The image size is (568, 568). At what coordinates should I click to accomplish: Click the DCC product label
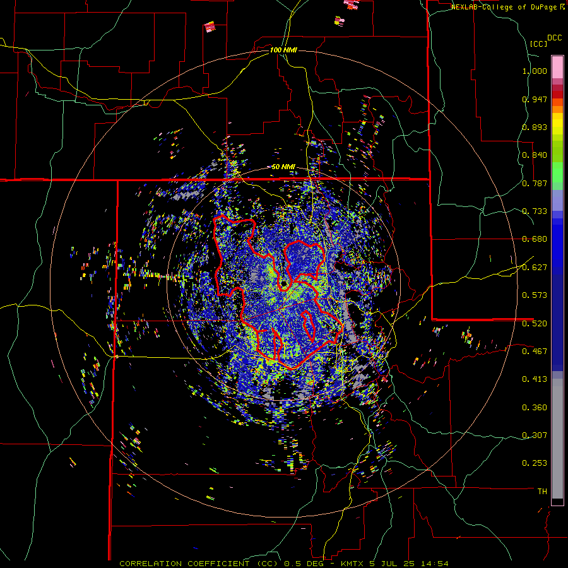point(555,38)
